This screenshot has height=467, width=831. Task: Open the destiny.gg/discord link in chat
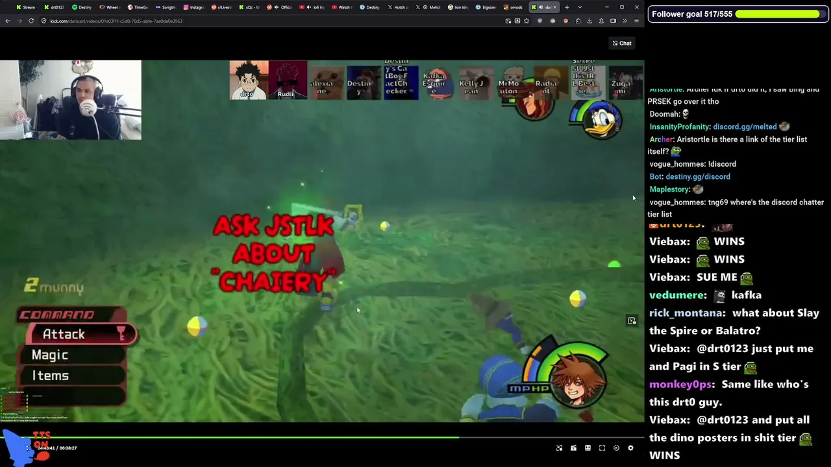[698, 176]
